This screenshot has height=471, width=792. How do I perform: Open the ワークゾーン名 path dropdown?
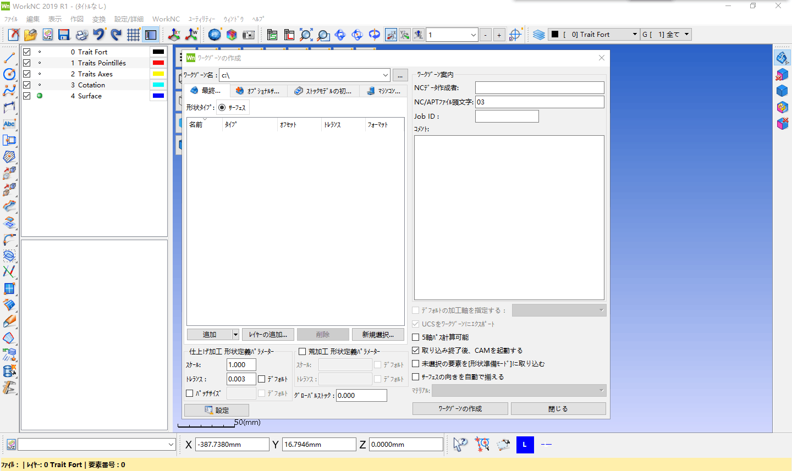pos(385,75)
